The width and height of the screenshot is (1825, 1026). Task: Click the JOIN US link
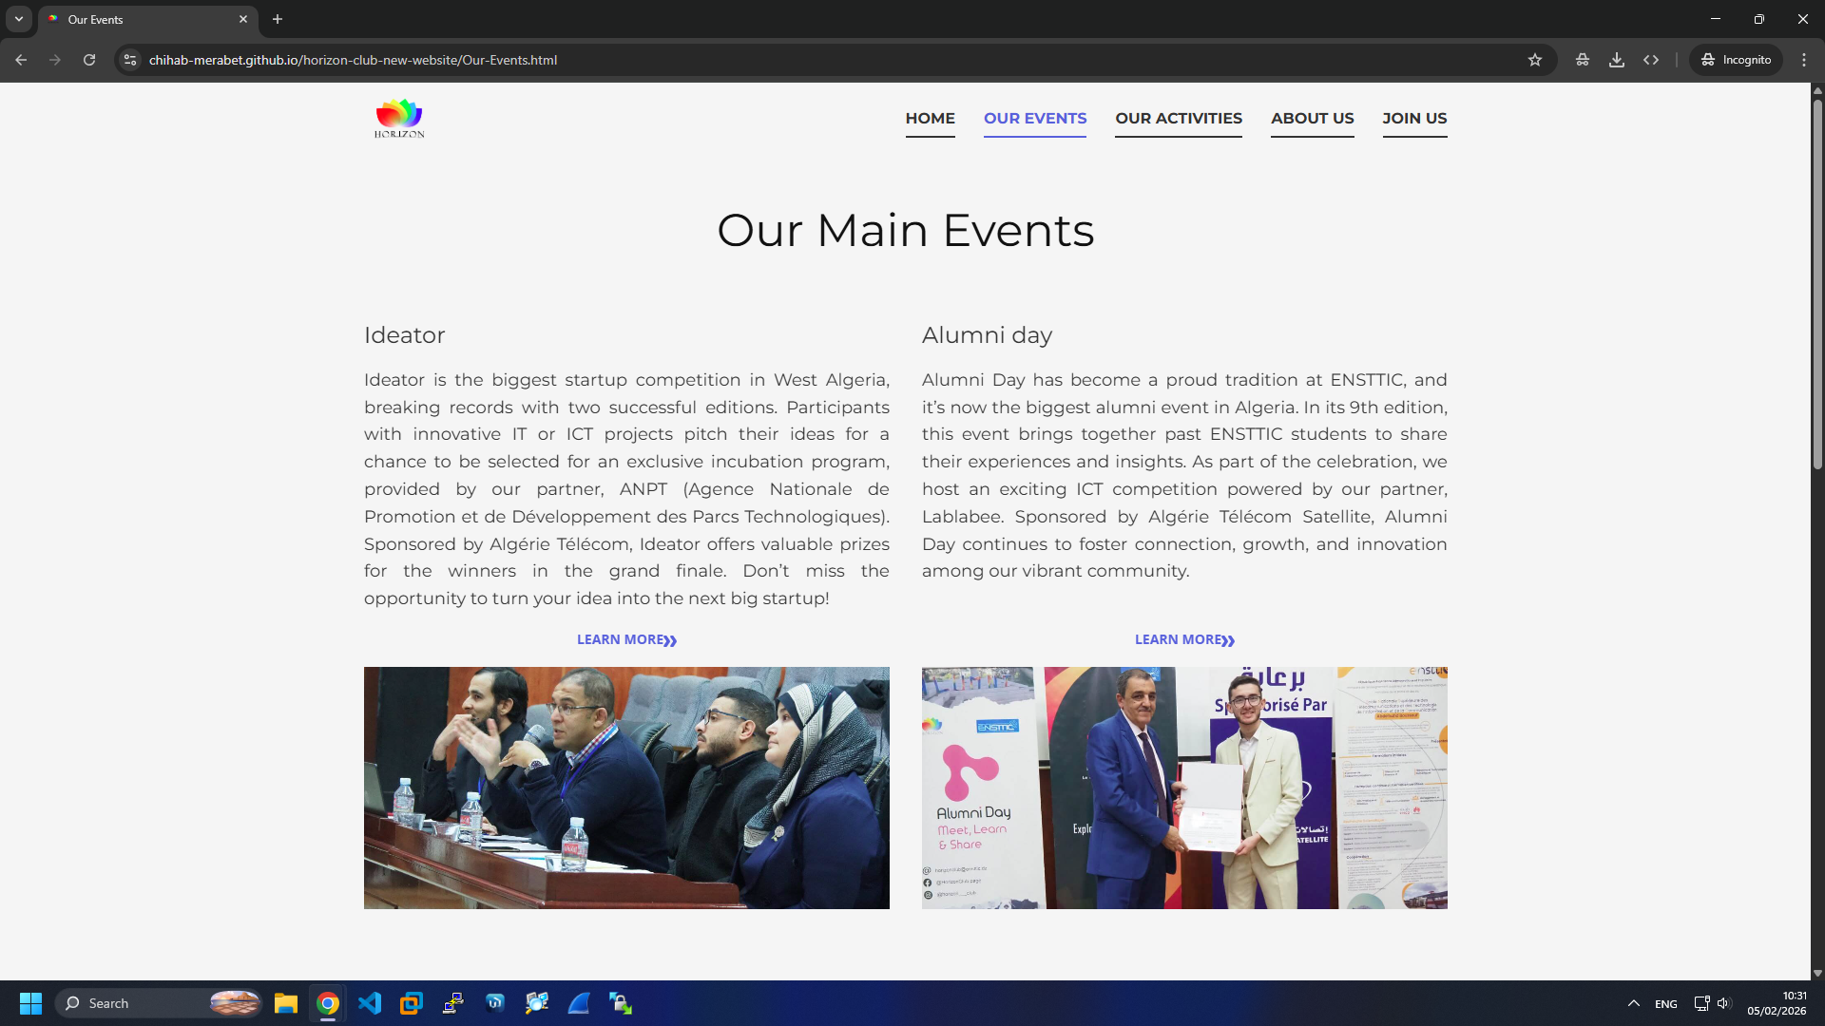point(1414,119)
